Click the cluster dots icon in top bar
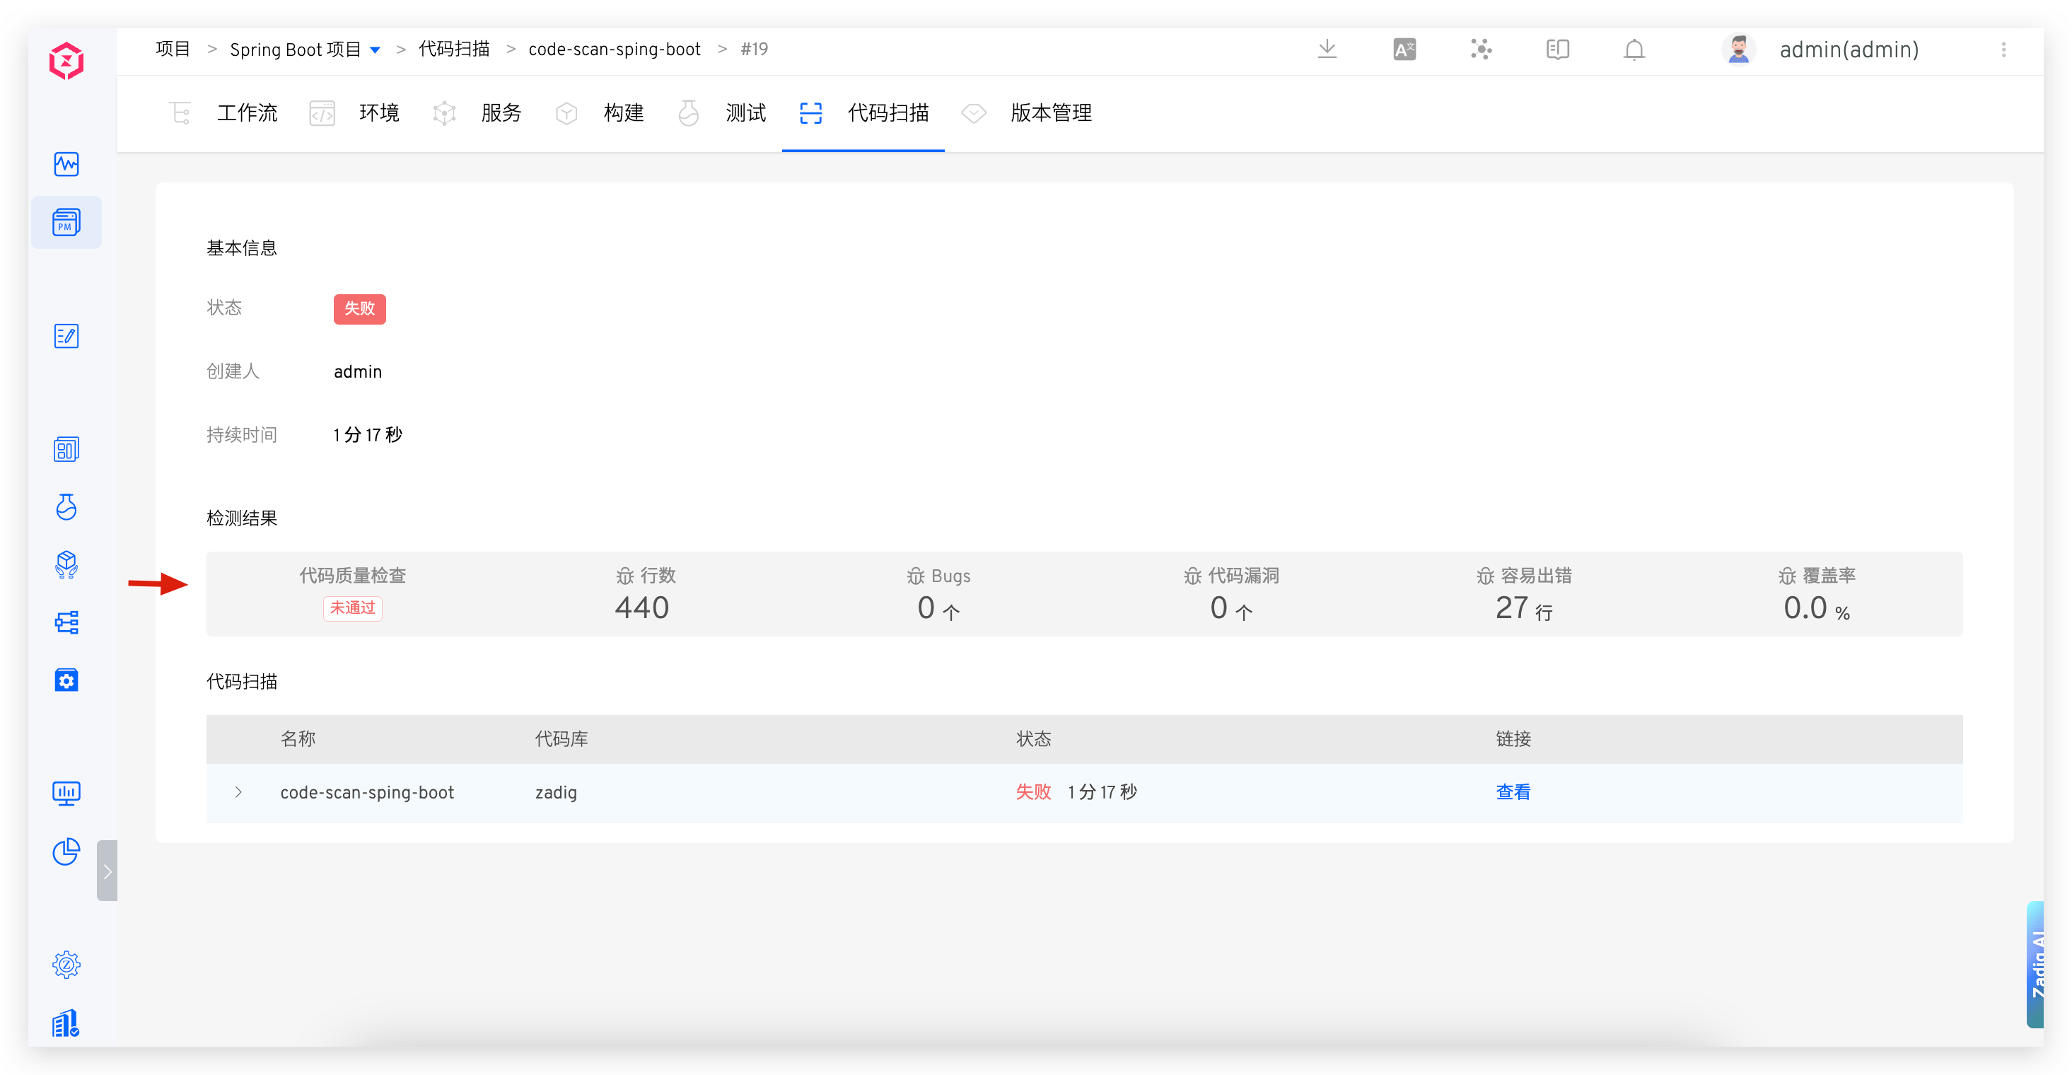The image size is (2072, 1075). [1481, 49]
